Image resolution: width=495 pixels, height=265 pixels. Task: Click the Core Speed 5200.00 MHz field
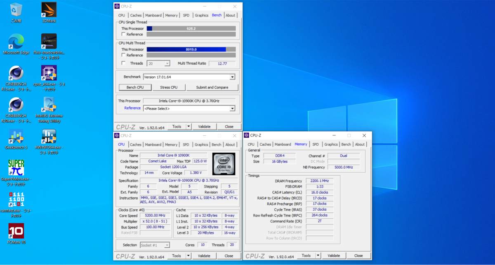156,216
